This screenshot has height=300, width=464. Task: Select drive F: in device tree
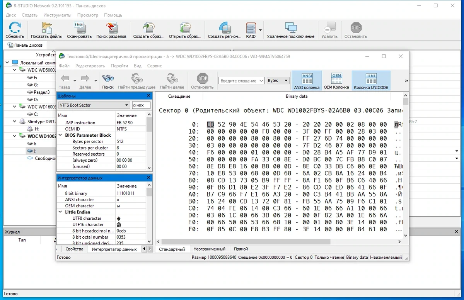point(32,78)
